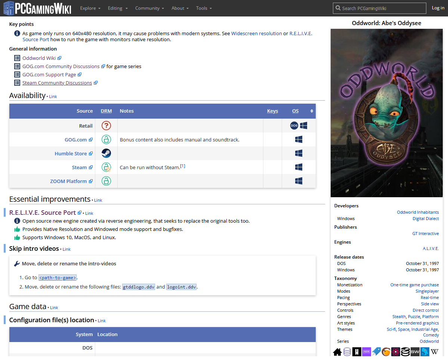Open the Widescreen resolution link
This screenshot has width=448, height=363.
coord(257,33)
